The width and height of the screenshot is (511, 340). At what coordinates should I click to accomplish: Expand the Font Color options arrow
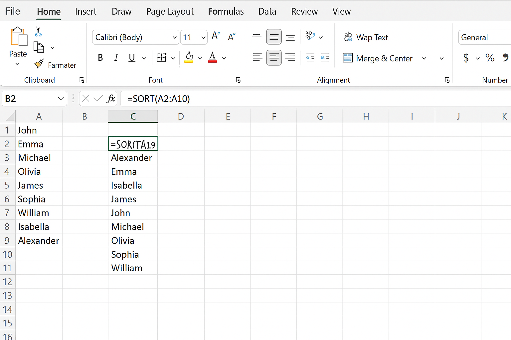[x=224, y=58]
